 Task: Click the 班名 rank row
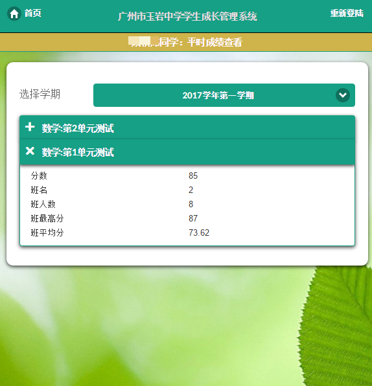click(187, 190)
